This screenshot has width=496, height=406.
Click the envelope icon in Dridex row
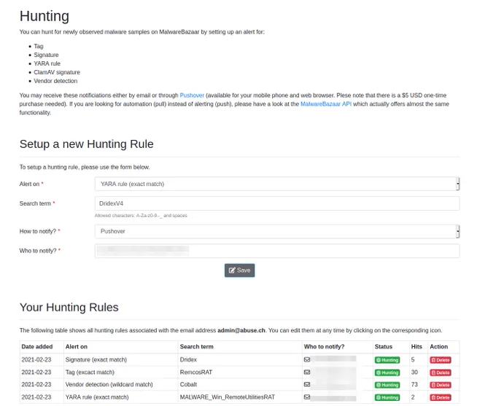pyautogui.click(x=307, y=359)
